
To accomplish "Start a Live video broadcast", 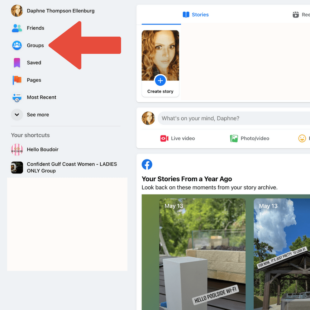I will coord(164,138).
